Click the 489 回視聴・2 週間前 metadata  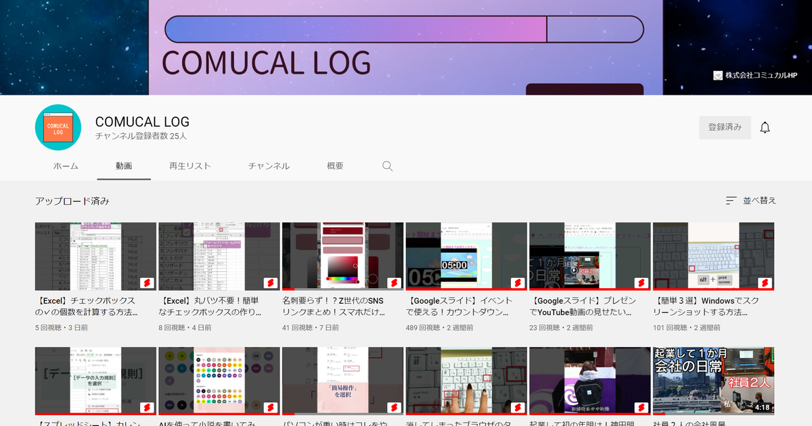pyautogui.click(x=440, y=327)
